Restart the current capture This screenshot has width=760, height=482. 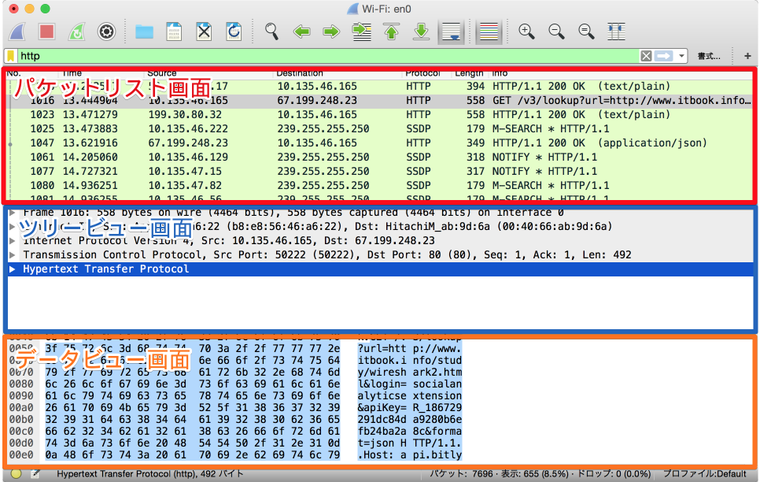(x=76, y=32)
